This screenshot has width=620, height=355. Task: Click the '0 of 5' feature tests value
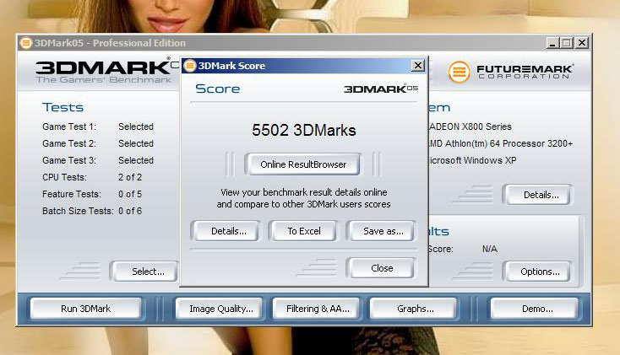point(130,194)
